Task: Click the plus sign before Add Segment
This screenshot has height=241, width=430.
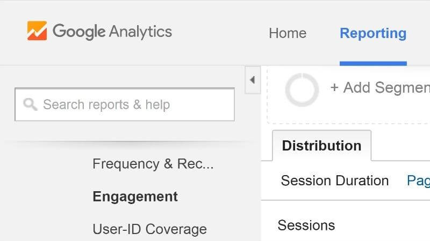Action: [334, 88]
